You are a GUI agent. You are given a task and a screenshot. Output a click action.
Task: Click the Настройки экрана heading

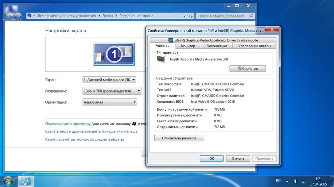(x=65, y=31)
